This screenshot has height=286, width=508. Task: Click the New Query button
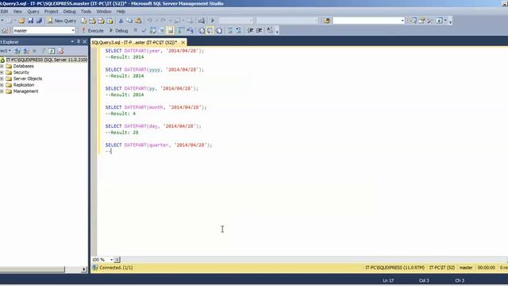tap(62, 21)
